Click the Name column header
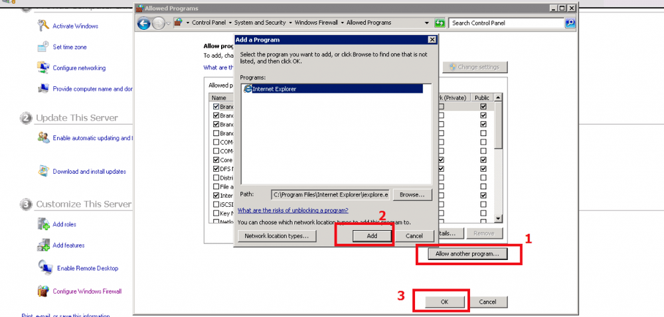The image size is (664, 317). pos(222,97)
